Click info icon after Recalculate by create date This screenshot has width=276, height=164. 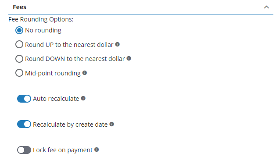[111, 124]
